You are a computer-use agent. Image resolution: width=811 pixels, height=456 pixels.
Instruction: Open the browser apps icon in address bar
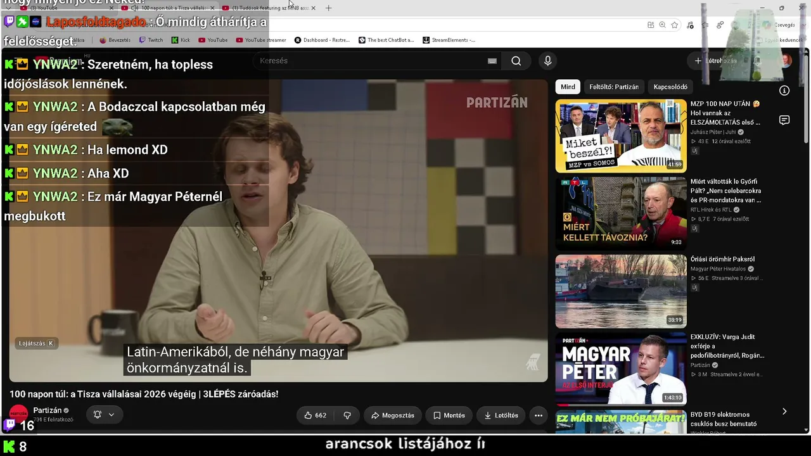[651, 25]
